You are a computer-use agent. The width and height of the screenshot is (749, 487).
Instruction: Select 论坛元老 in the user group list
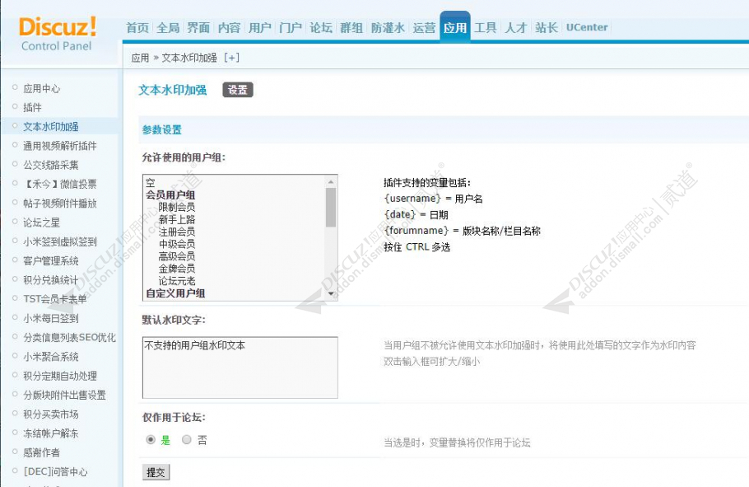point(177,281)
